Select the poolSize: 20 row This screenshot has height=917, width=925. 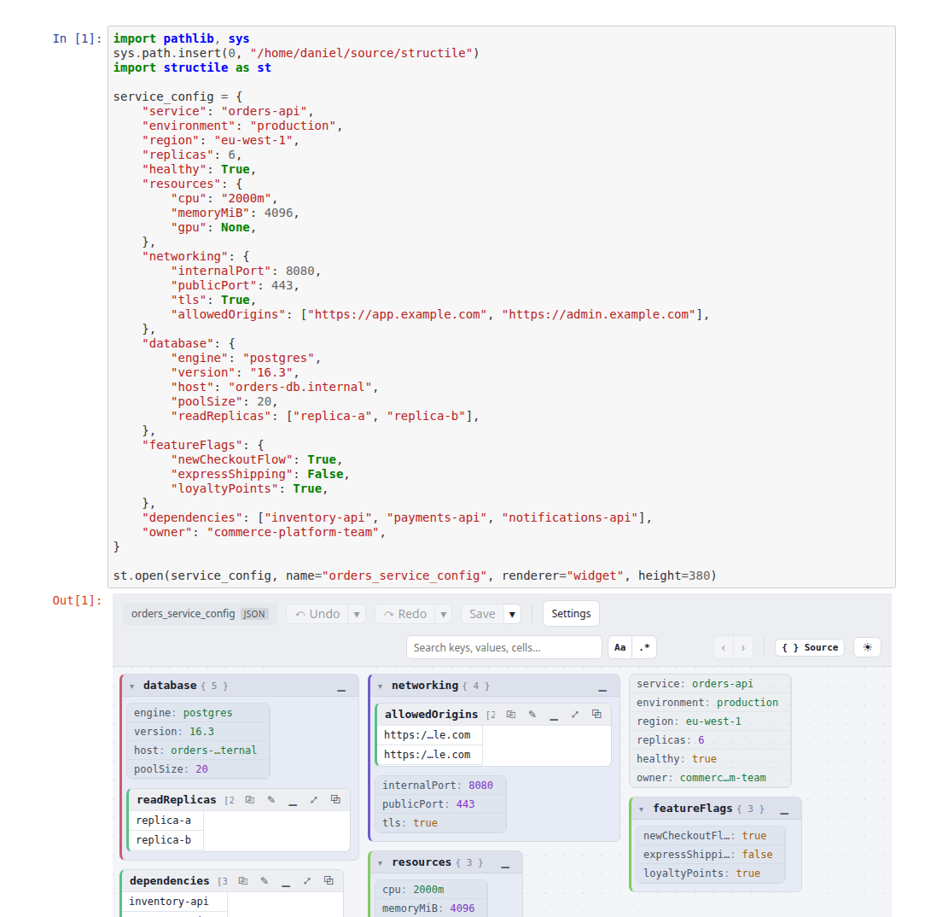(198, 769)
